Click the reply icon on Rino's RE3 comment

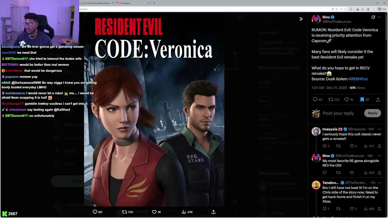click(x=325, y=173)
